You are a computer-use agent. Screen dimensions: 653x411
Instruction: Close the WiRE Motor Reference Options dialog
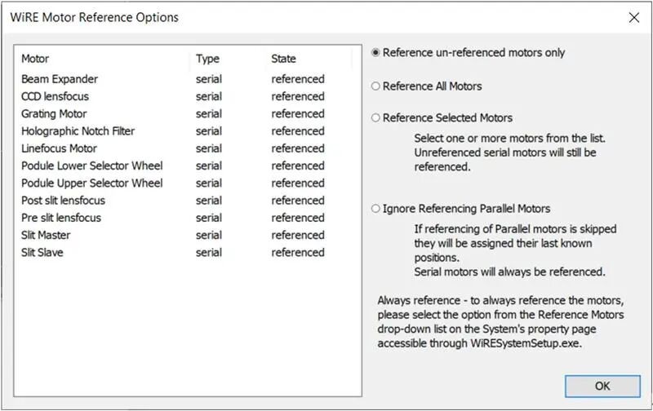click(x=633, y=17)
